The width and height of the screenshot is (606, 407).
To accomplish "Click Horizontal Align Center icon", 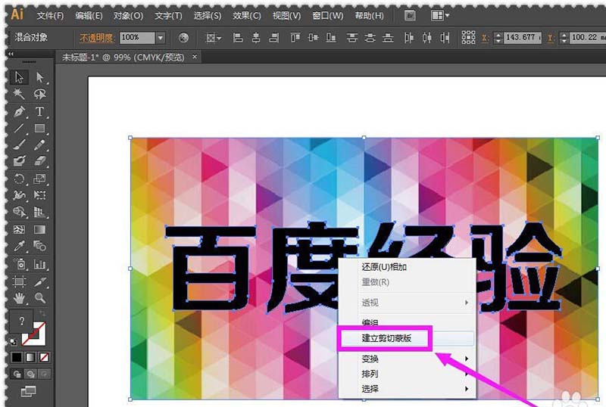I will [x=256, y=38].
